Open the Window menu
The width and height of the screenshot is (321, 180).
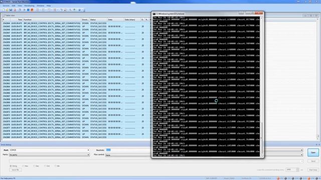40,5
